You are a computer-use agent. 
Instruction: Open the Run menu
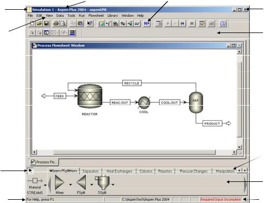click(82, 16)
